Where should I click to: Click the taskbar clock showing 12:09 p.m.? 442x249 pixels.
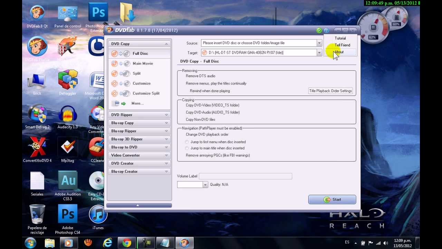click(403, 243)
